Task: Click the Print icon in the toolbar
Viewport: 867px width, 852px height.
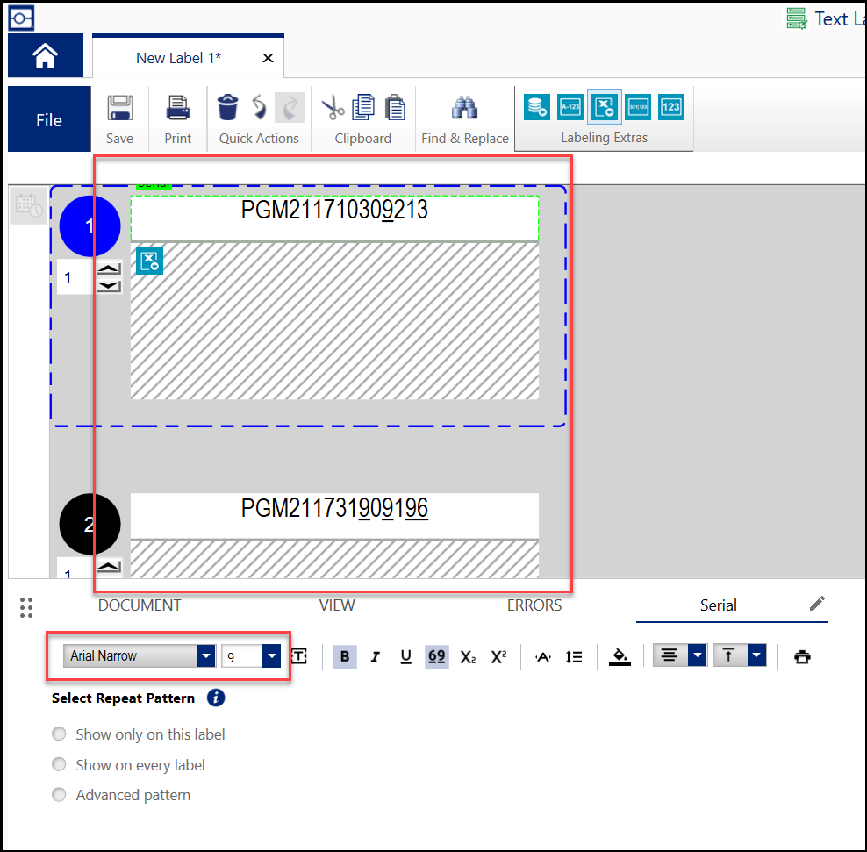Action: pos(178,108)
